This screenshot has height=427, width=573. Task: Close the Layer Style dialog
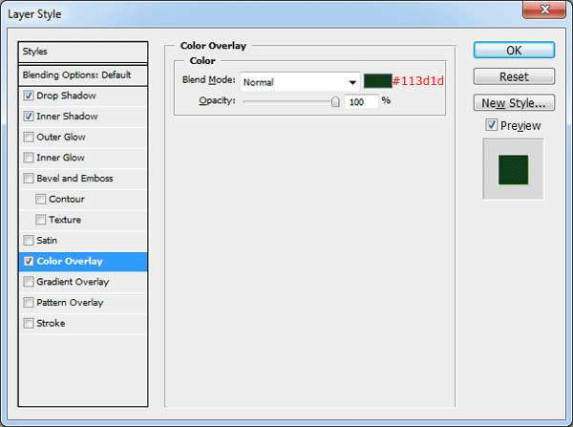pyautogui.click(x=544, y=10)
